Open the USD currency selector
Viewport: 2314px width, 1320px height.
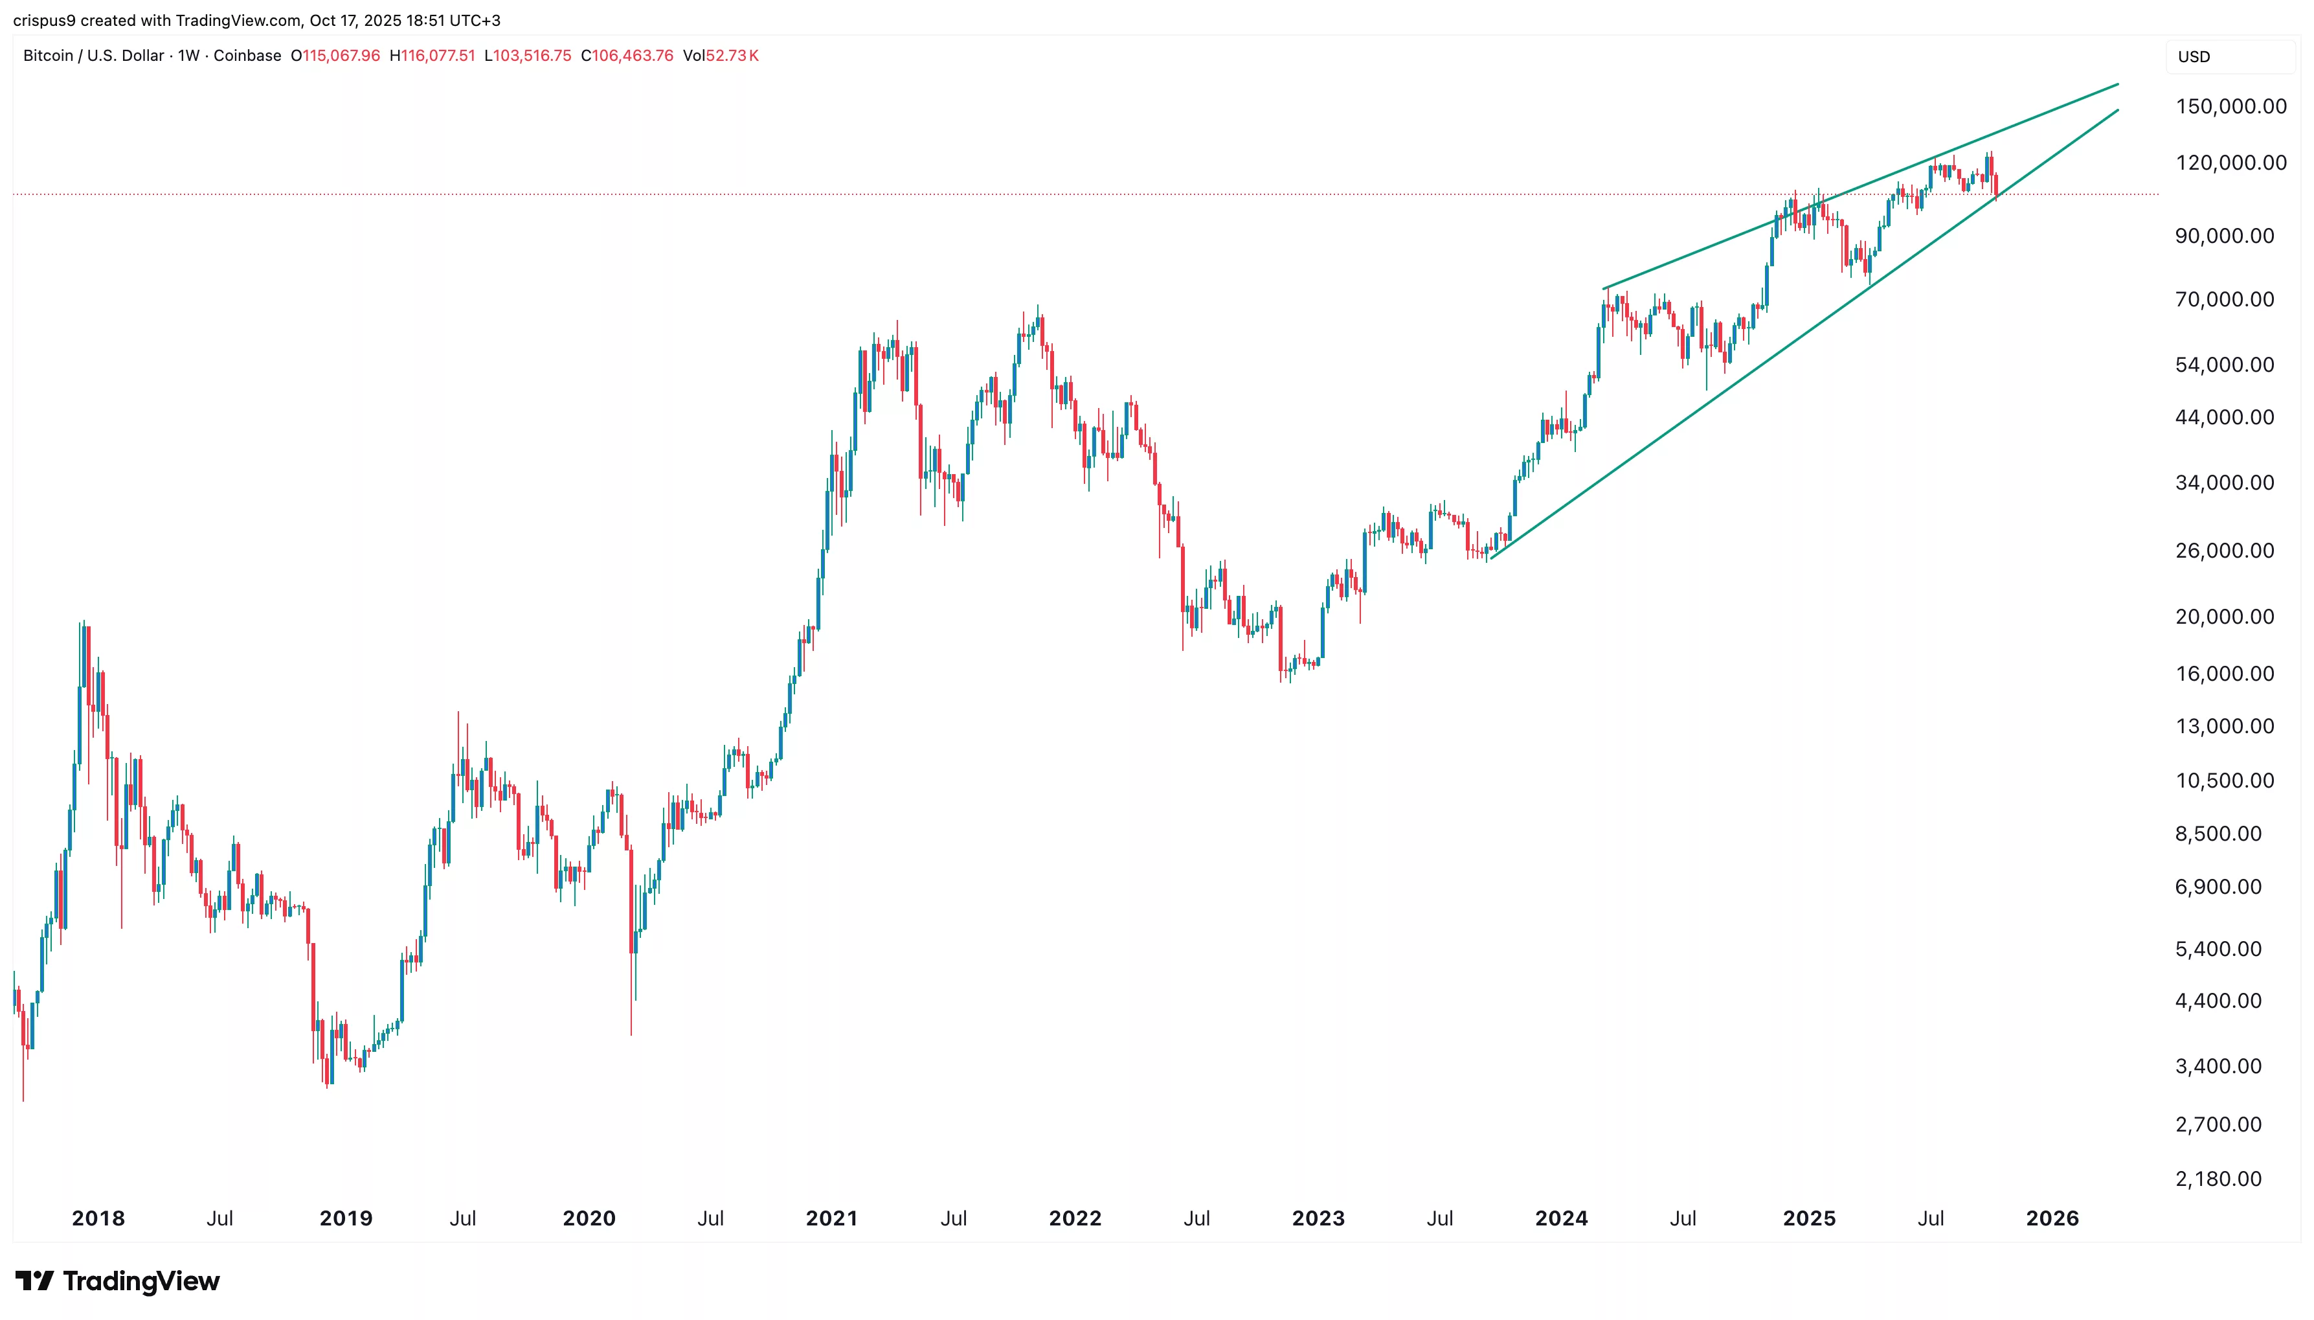(x=2194, y=56)
